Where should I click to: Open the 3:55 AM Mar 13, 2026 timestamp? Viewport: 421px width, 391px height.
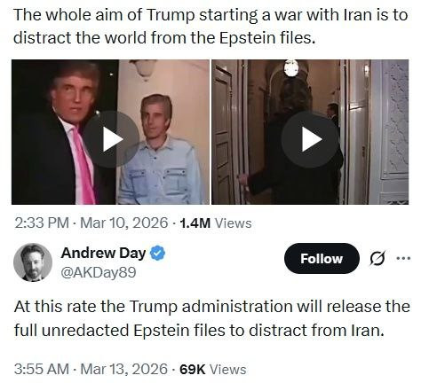[91, 369]
